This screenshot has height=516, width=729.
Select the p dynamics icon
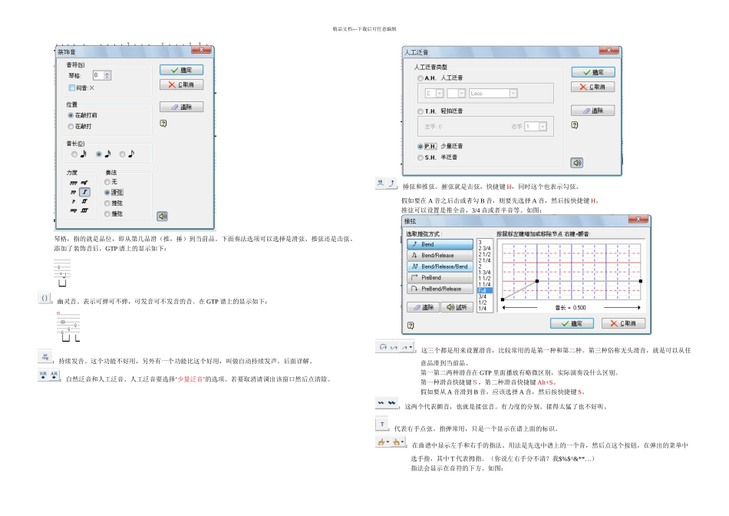(x=74, y=201)
